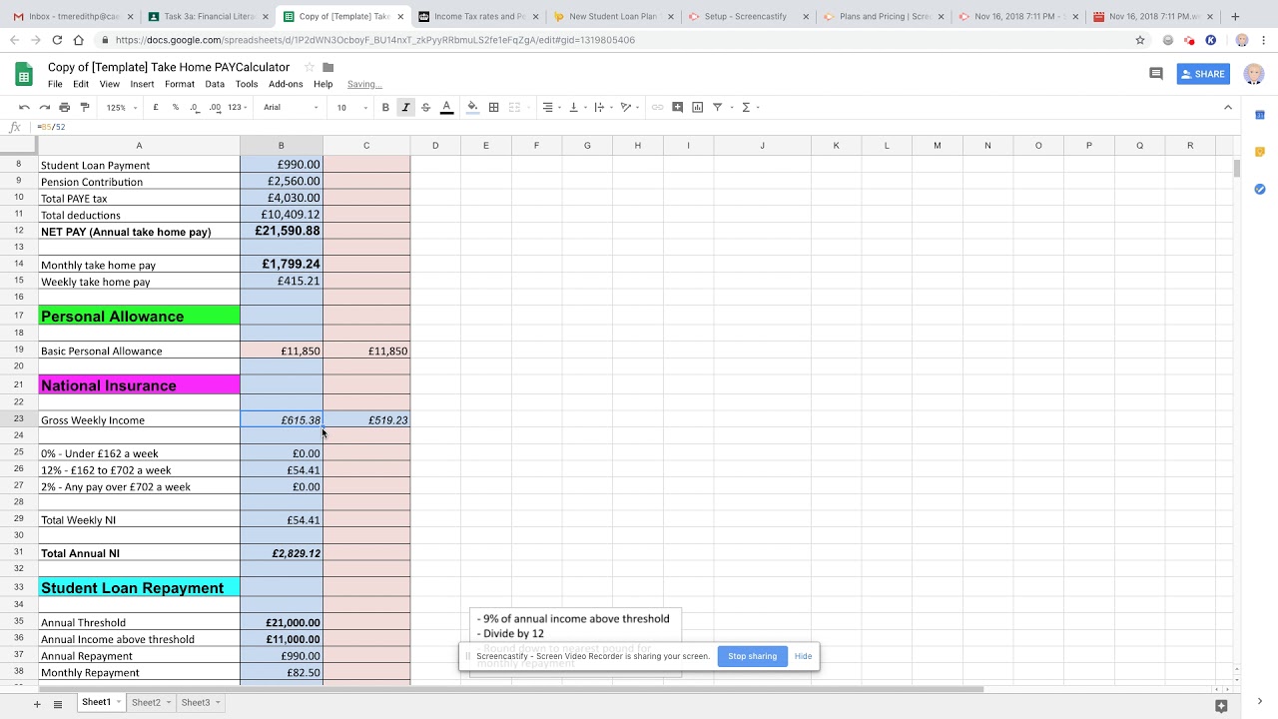Switch to Sheet3 tab
This screenshot has width=1278, height=719.
tap(196, 703)
